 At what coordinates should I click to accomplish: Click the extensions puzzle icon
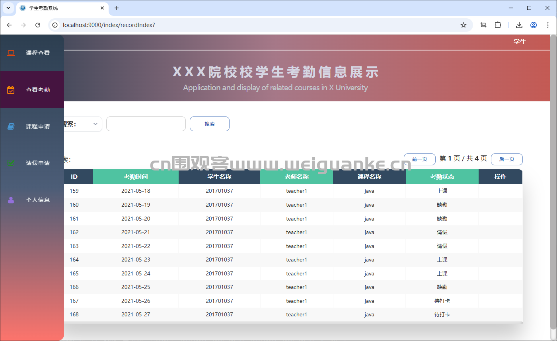(498, 25)
